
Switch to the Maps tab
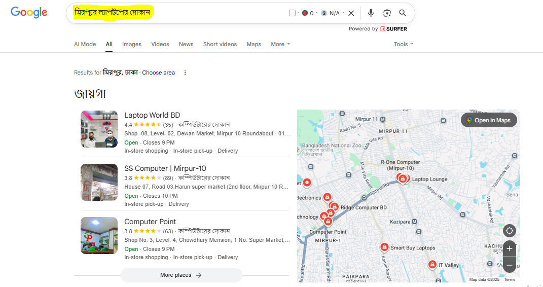(254, 44)
